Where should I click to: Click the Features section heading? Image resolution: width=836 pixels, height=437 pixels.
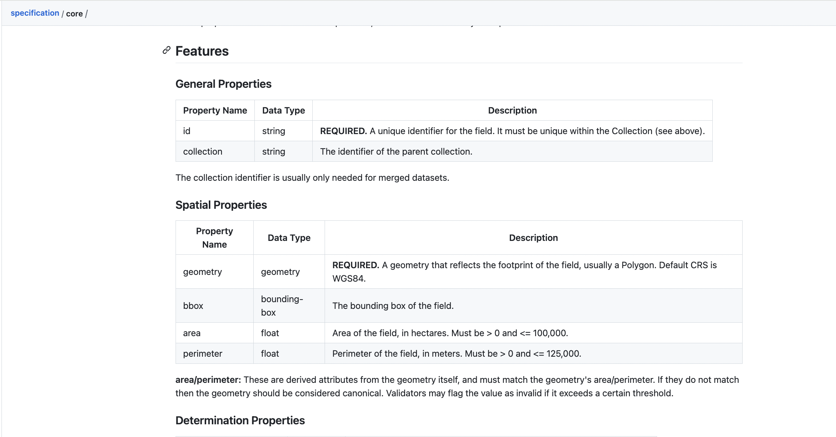(x=202, y=51)
